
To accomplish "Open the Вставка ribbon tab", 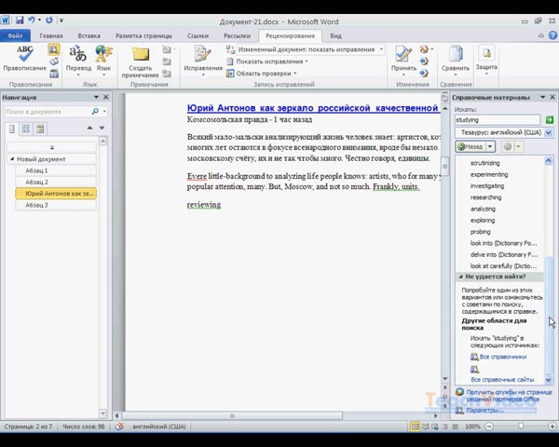I will pyautogui.click(x=89, y=35).
